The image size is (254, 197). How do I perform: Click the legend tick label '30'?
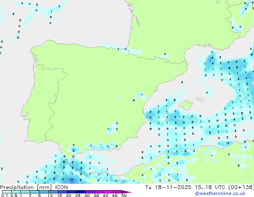87,195
